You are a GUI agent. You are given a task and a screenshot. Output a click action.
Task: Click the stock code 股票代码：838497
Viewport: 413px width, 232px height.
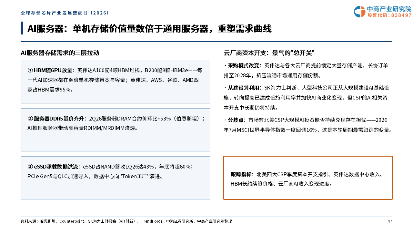click(389, 15)
